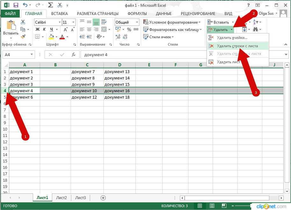Viewport: 291px width, 210px height.
Task: Open Стили ячеек dropdown
Action: pyautogui.click(x=158, y=37)
